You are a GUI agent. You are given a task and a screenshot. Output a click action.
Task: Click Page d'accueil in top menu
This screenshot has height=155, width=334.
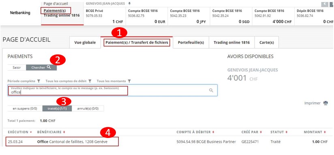(x=56, y=4)
